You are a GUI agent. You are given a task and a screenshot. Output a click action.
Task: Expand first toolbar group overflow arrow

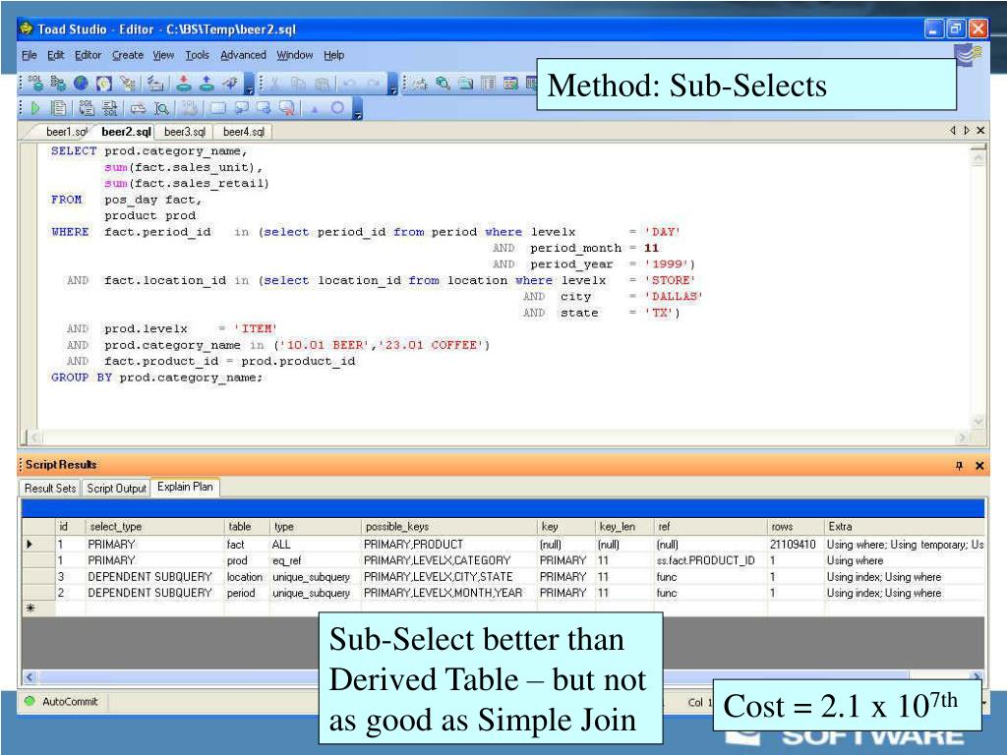[x=249, y=84]
